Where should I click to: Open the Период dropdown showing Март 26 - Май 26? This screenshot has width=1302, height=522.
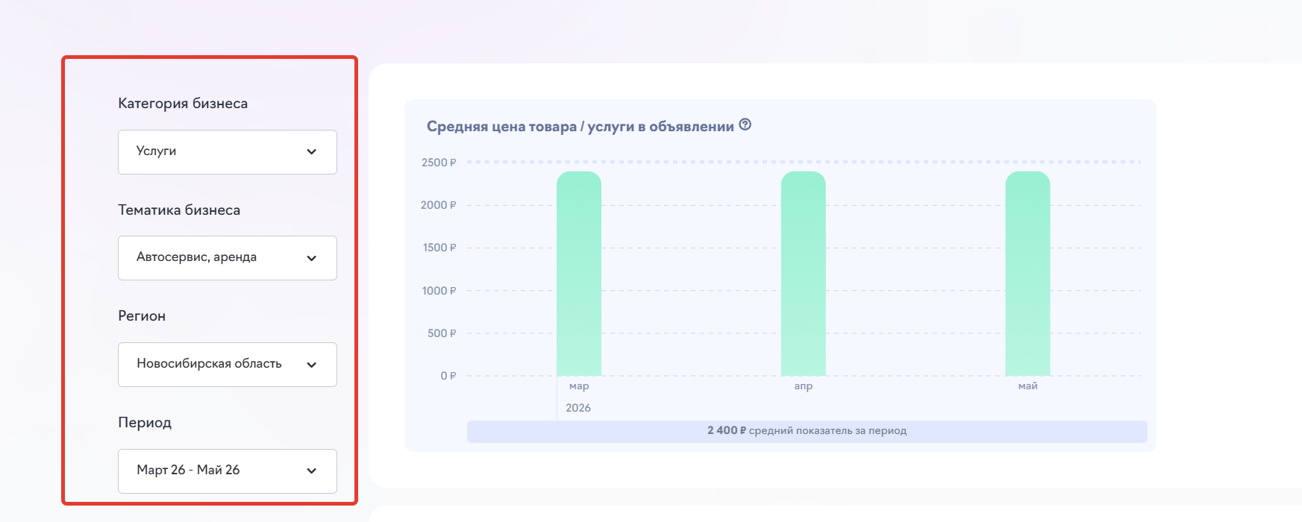click(x=228, y=471)
